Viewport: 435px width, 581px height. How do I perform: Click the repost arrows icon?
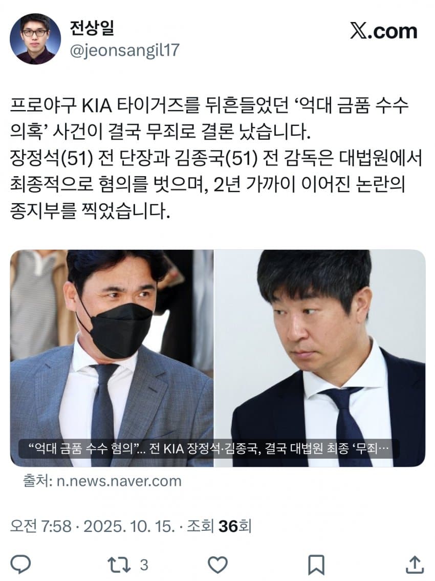(119, 565)
